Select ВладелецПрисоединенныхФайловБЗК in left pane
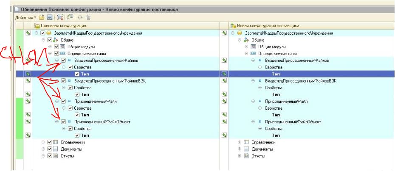 (110, 81)
